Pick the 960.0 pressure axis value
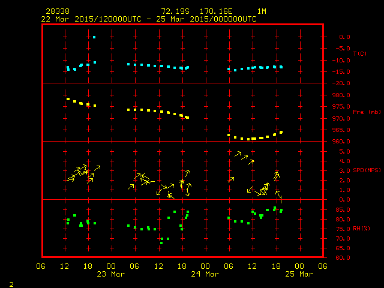384x288 pixels. pos(341,142)
